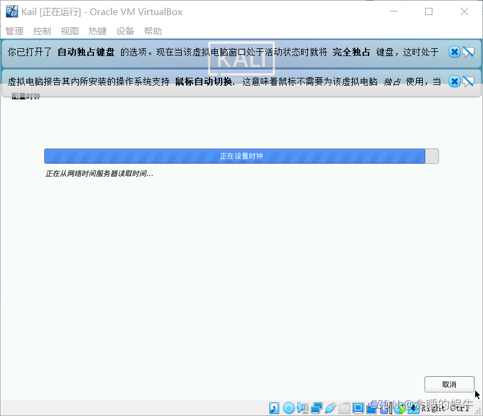Dismiss the mouse integration notification

(454, 81)
